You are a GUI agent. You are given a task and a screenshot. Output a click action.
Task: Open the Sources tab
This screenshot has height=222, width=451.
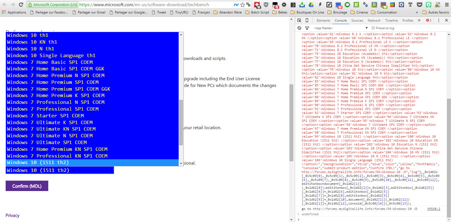(357, 21)
